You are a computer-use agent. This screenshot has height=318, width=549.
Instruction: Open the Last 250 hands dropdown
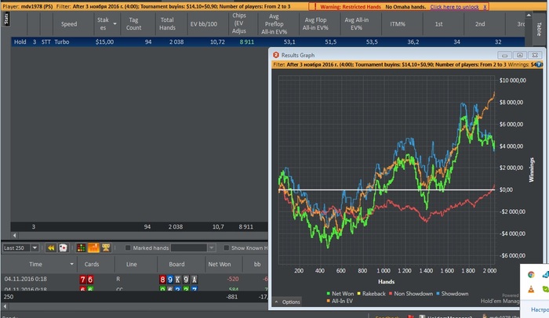(35, 248)
